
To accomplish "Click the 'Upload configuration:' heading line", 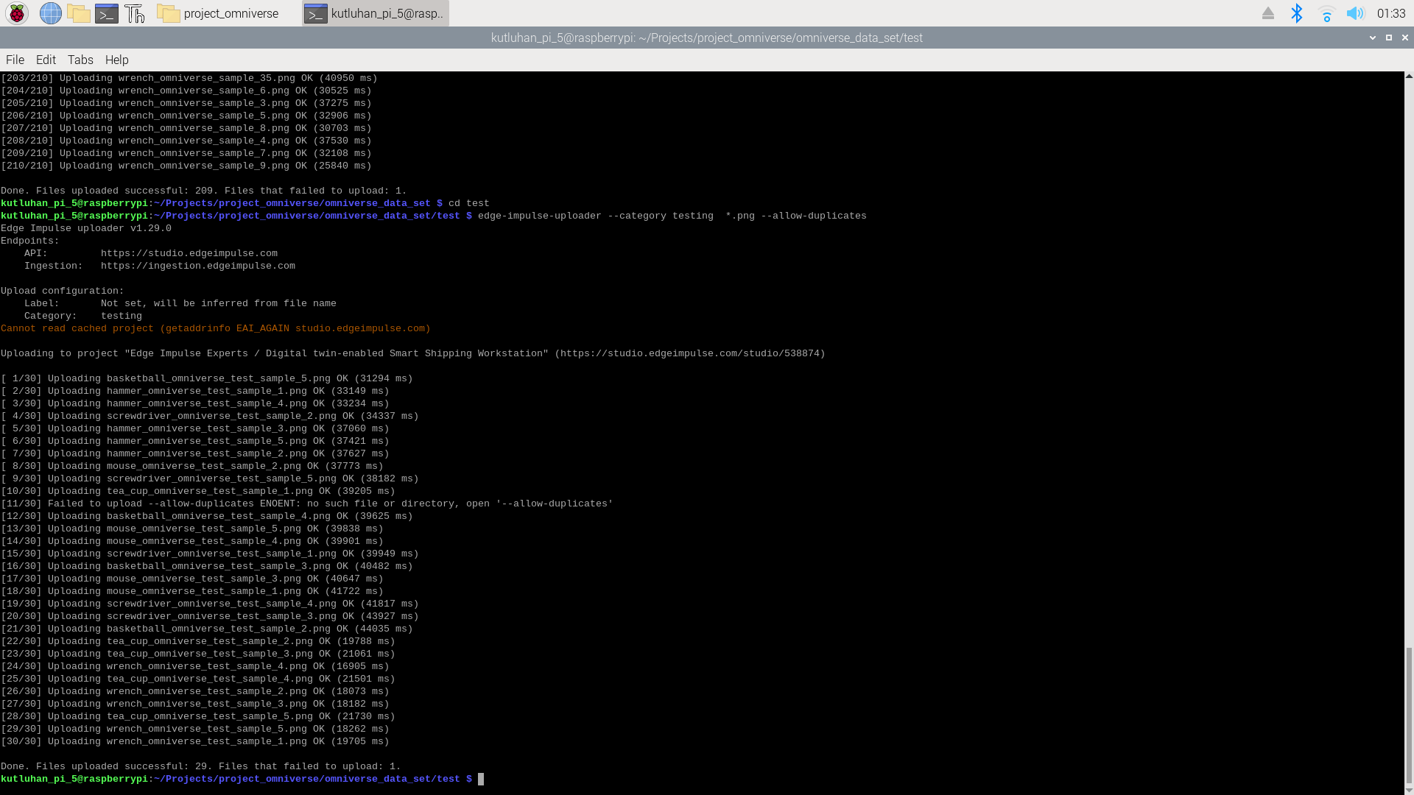I will tap(63, 291).
